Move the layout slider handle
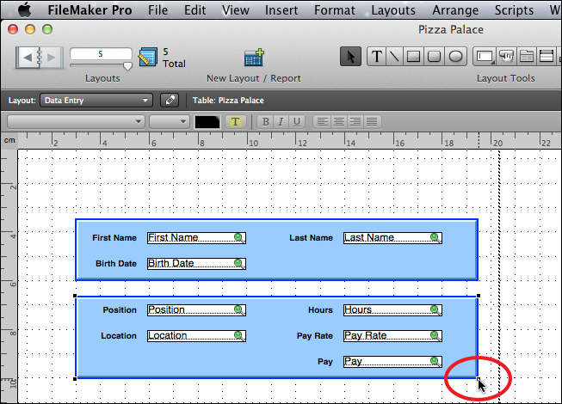The height and width of the screenshot is (404, 562). point(127,66)
